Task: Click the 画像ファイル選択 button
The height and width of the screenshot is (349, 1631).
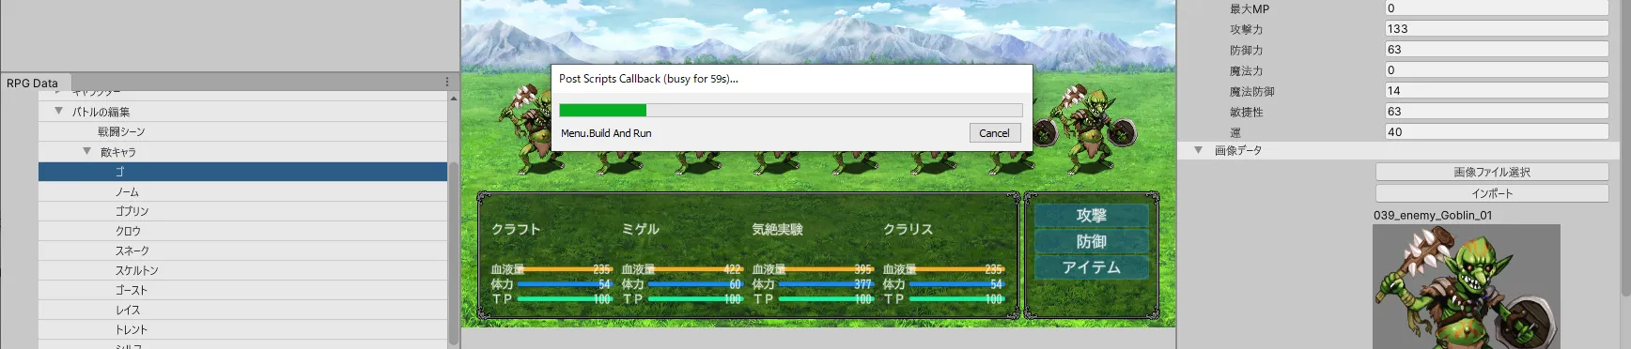Action: click(1492, 172)
